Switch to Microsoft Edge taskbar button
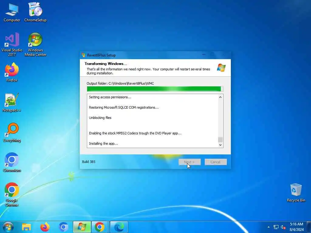This screenshot has height=233, width=311. click(x=119, y=227)
